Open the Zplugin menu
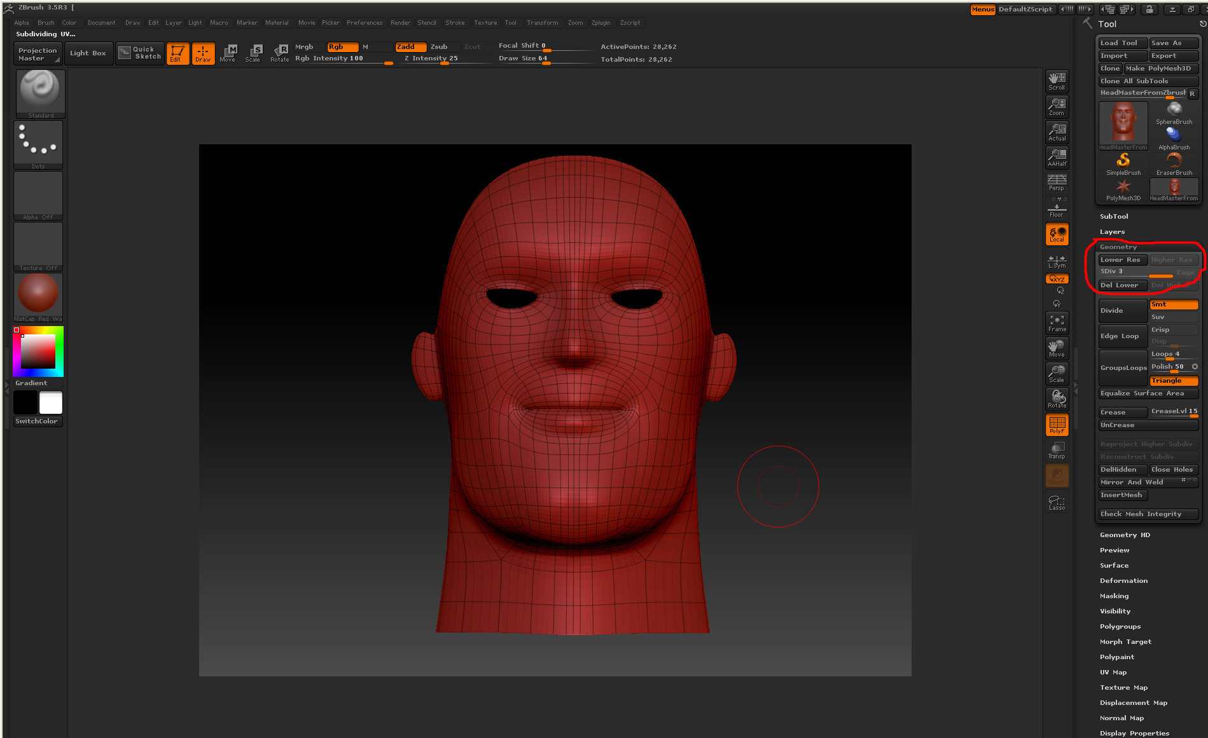 (x=601, y=23)
